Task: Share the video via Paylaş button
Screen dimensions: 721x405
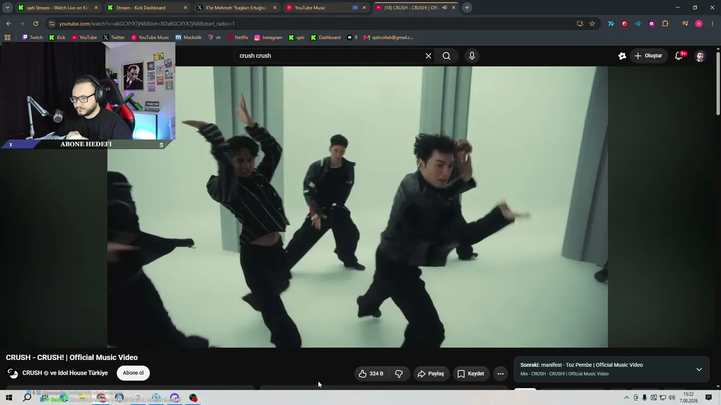Action: pyautogui.click(x=431, y=373)
